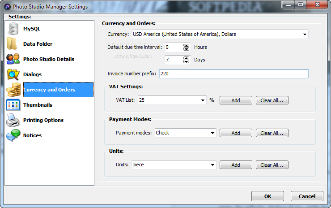Click the Hours value field
Screen dimensions: 331x208
click(x=174, y=47)
